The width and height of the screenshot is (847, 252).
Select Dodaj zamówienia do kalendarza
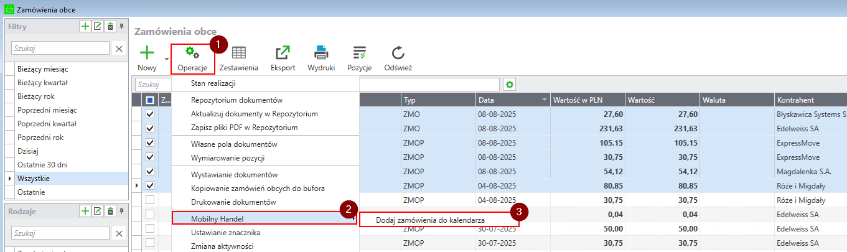(430, 220)
